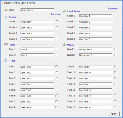Image resolution: width=123 pixels, height=118 pixels.
Task: Focus the Money Label 2 text field
Action: coord(96,55)
